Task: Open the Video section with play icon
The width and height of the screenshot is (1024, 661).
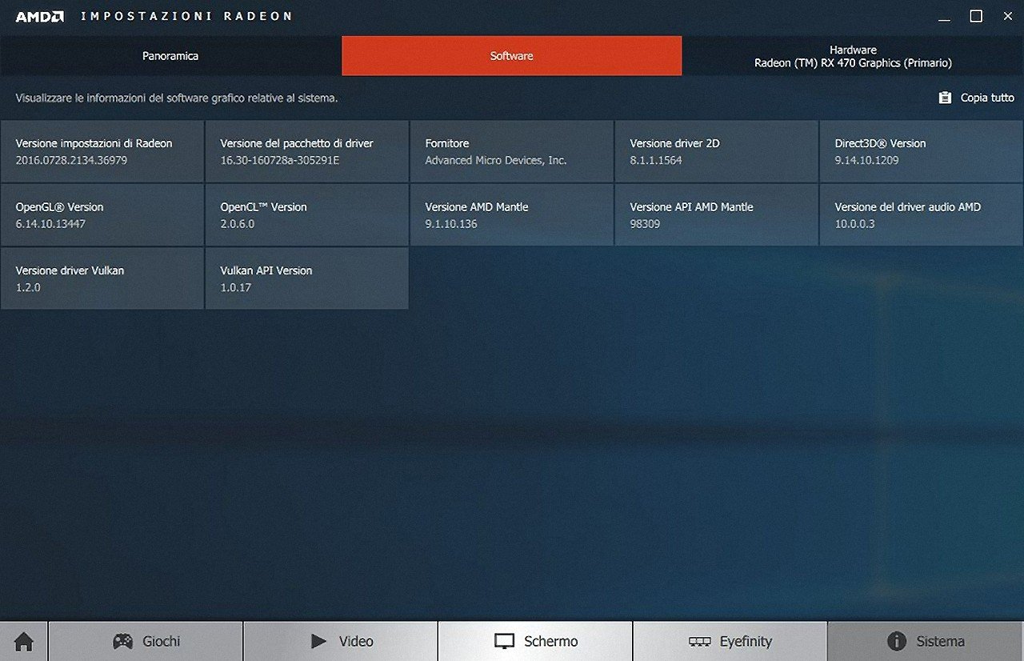Action: pyautogui.click(x=341, y=642)
